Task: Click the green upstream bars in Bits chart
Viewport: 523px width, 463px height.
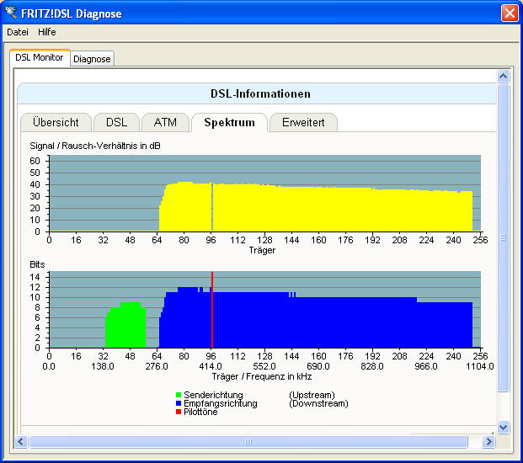Action: tap(125, 327)
